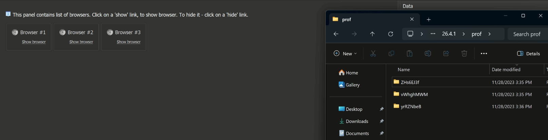Viewport: 548px width, 140px height.
Task: Open Downloads in navigation pane
Action: point(357,121)
